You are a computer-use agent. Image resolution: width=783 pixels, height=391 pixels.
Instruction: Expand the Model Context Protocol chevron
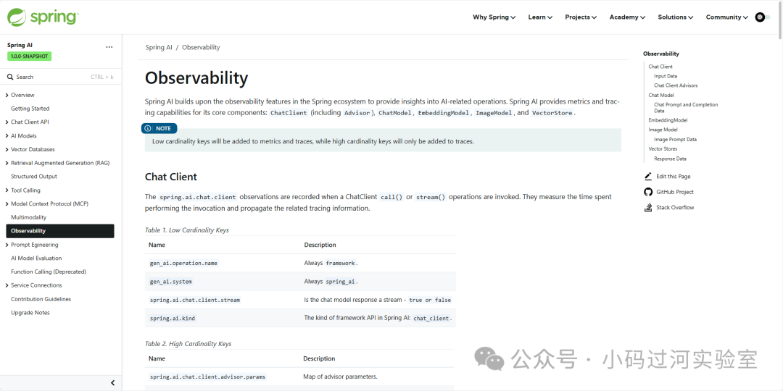pyautogui.click(x=7, y=203)
